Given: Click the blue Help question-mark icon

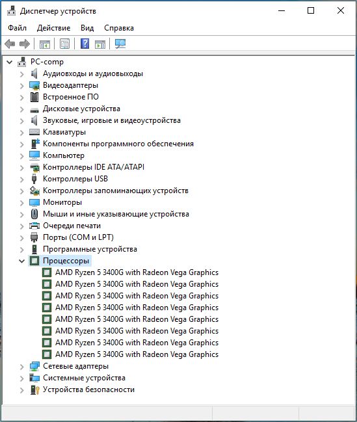Looking at the screenshot, I should [85, 44].
